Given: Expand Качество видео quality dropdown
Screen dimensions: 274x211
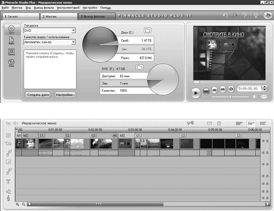Looking at the screenshot, I should point(73,42).
